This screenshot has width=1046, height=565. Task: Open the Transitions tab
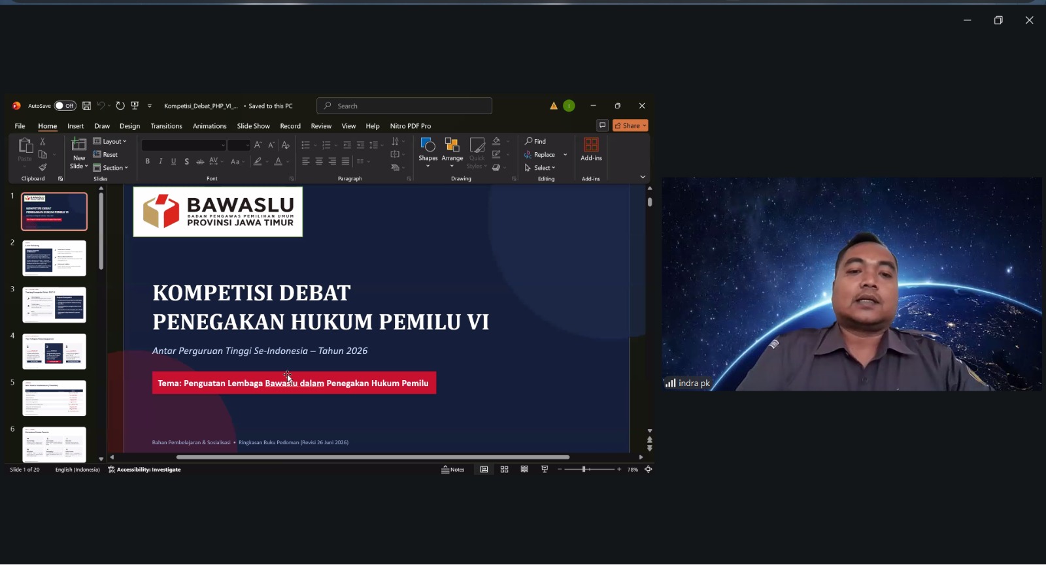[166, 126]
